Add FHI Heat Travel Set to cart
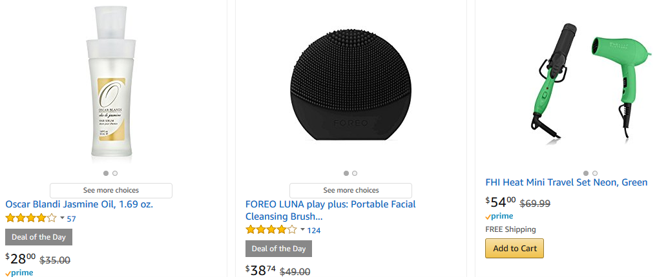 coord(514,249)
